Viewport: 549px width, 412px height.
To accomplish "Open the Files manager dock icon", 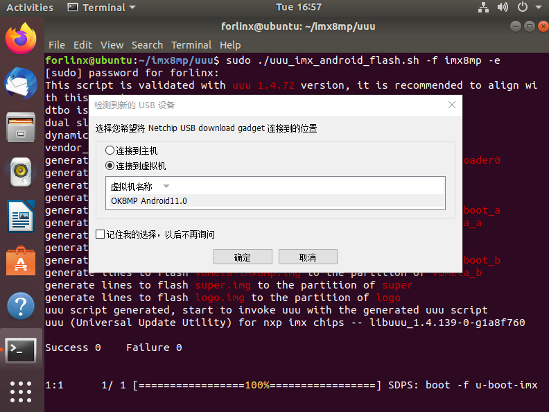I will coord(21,128).
